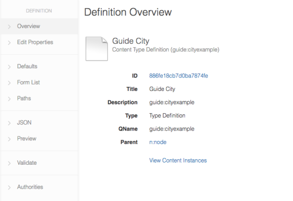This screenshot has height=201, width=293.
Task: Click the Content Type Definition subtitle
Action: pos(165,50)
